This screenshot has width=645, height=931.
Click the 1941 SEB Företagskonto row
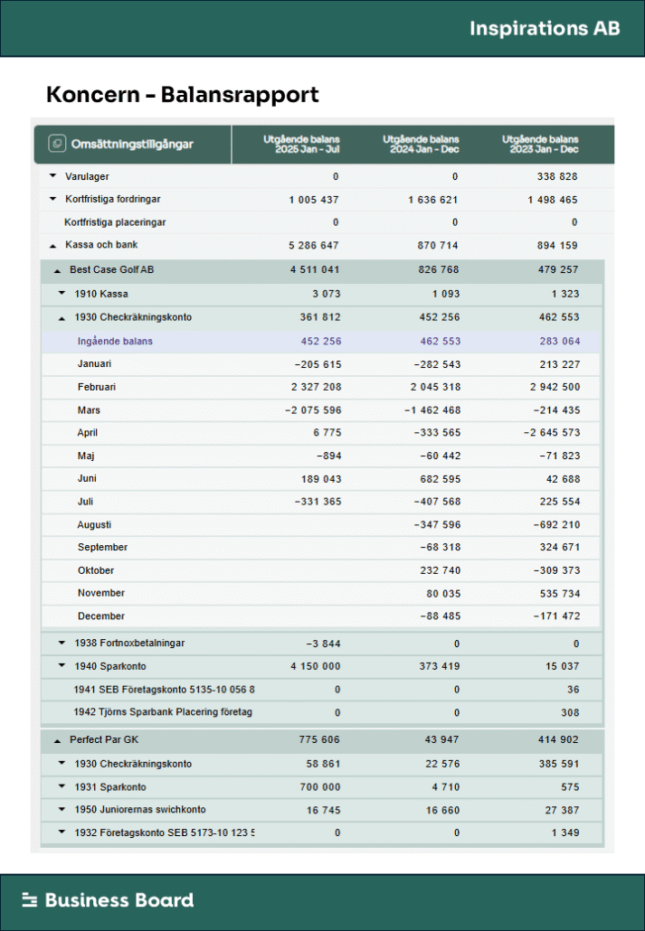[164, 690]
